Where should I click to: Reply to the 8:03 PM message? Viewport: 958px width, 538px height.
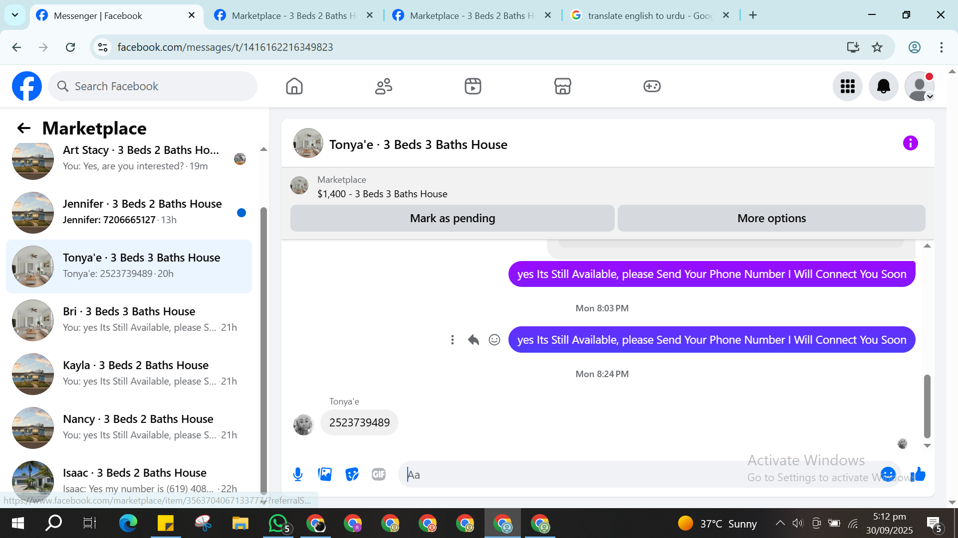tap(474, 340)
